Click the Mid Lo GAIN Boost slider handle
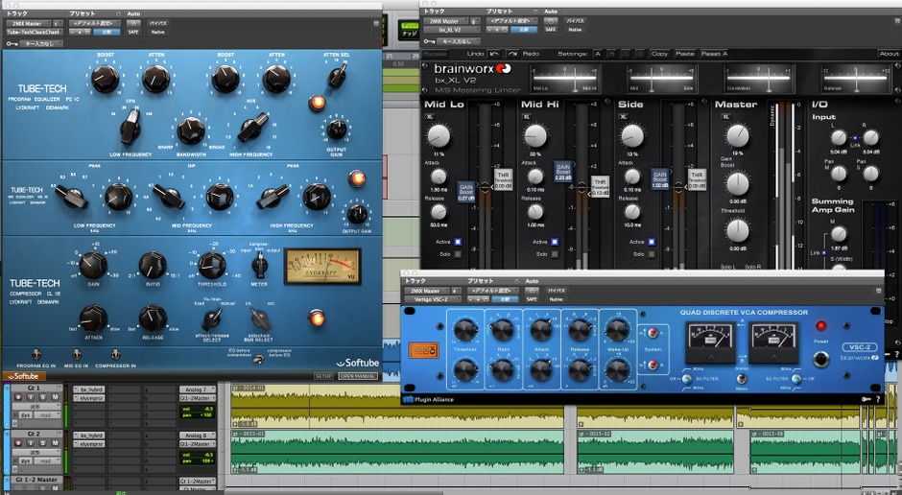 point(466,191)
